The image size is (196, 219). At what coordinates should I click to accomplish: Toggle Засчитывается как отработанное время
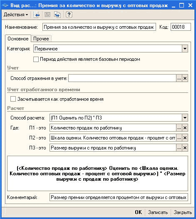coord(13,99)
